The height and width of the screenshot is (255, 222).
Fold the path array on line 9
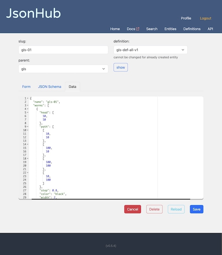point(28,127)
